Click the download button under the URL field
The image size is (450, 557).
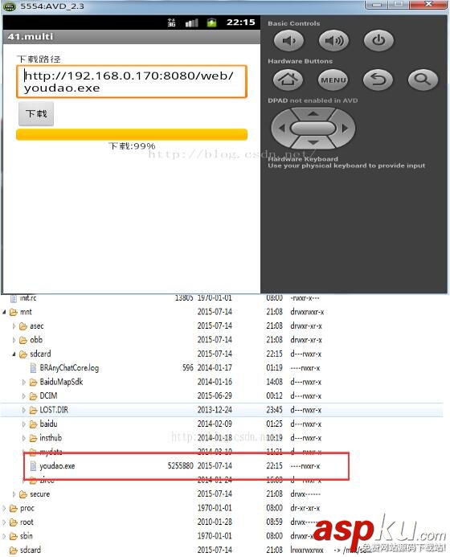[x=36, y=113]
